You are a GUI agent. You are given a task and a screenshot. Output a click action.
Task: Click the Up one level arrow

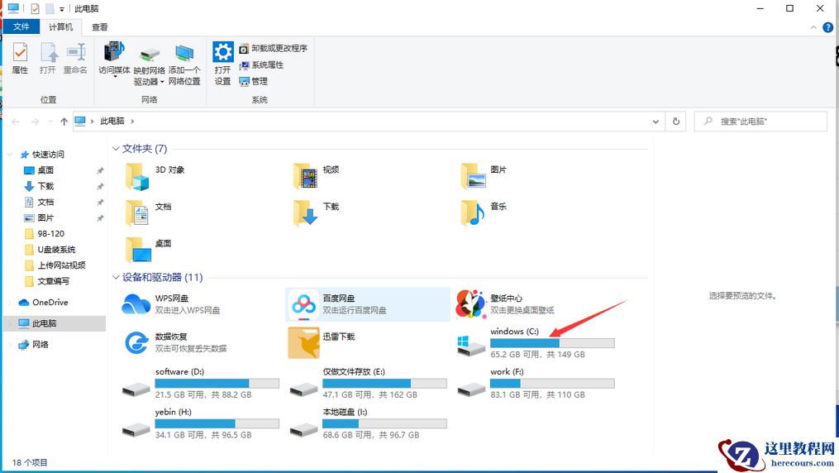coord(64,122)
